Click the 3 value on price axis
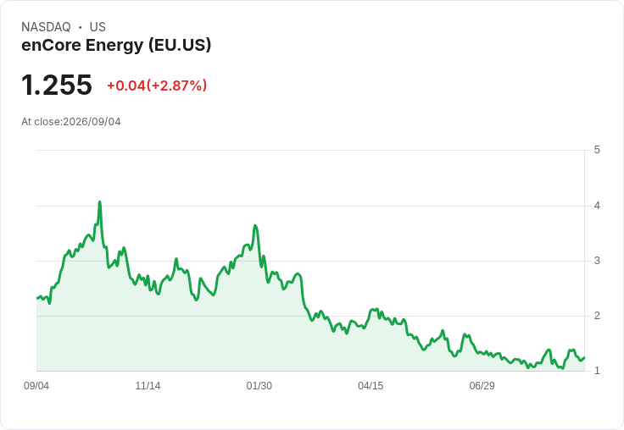The image size is (624, 430). 597,261
